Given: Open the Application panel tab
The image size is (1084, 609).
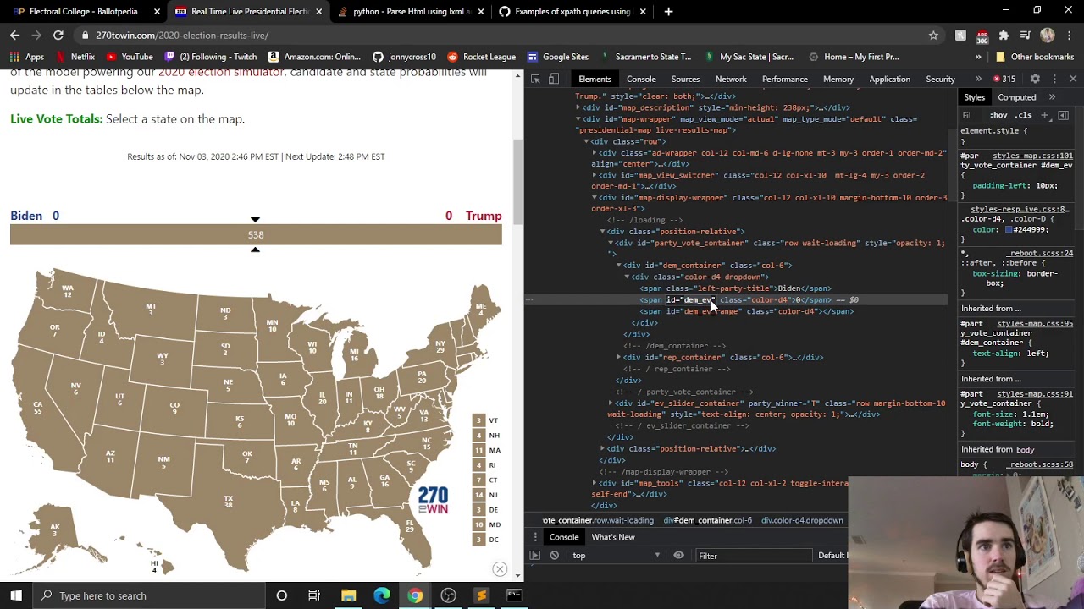Looking at the screenshot, I should tap(889, 79).
